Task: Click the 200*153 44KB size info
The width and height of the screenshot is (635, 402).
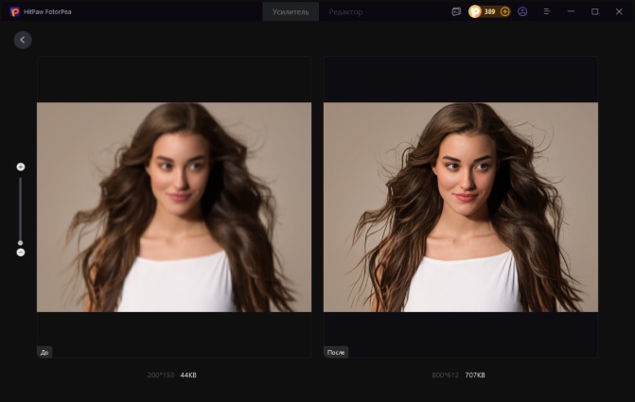Action: click(171, 376)
